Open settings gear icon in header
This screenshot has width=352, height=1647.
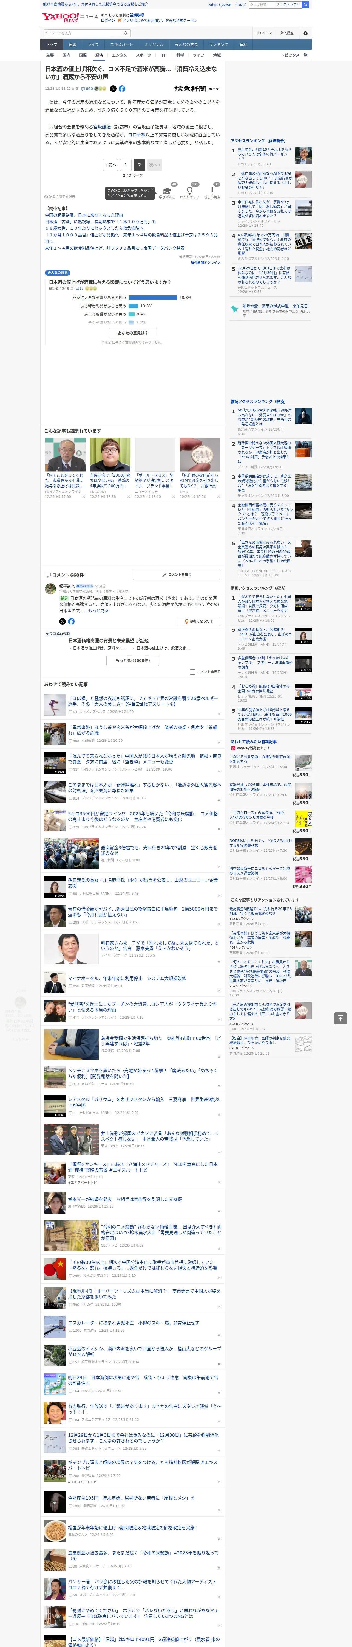305,33
